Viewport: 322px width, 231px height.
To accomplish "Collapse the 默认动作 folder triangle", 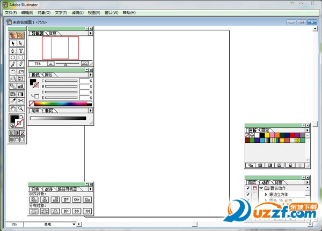I will [261, 188].
